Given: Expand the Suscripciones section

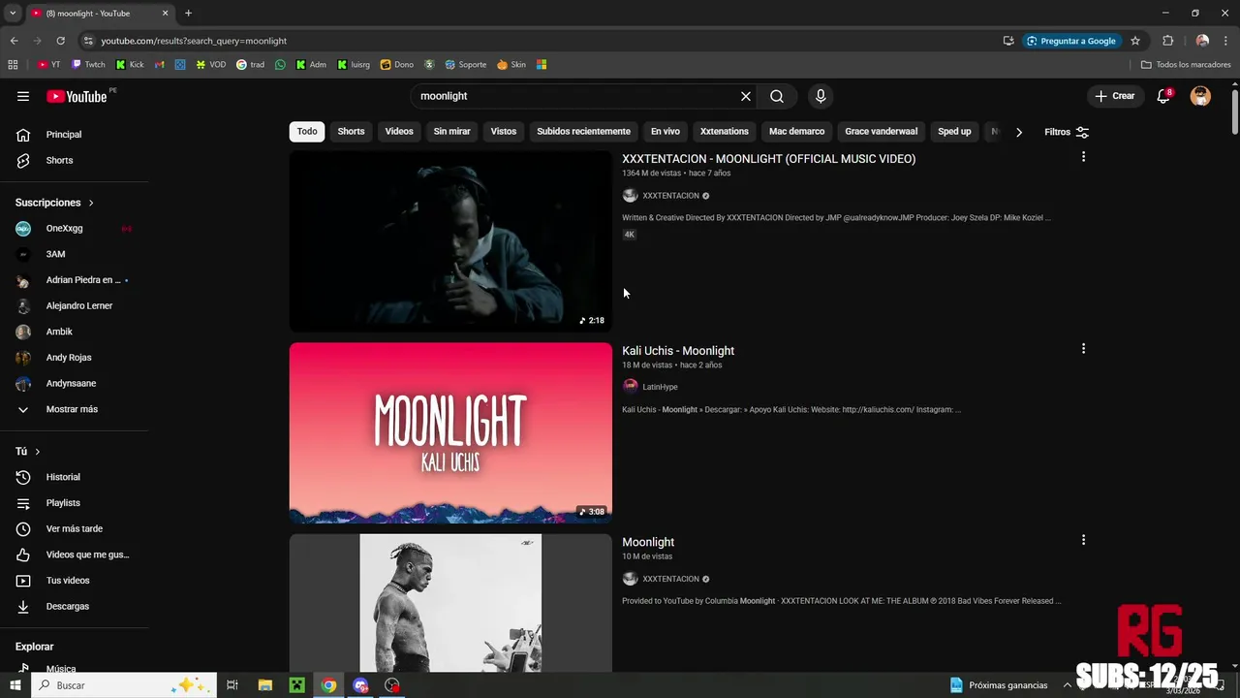Looking at the screenshot, I should point(55,203).
